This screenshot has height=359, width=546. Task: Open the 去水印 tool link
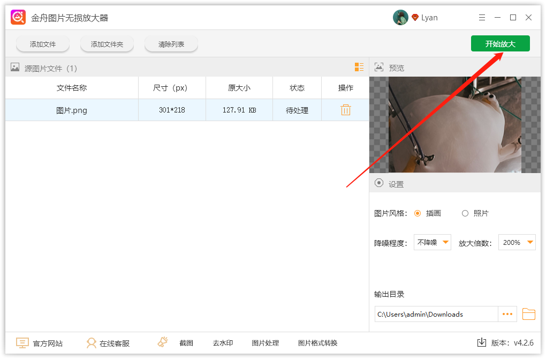223,343
